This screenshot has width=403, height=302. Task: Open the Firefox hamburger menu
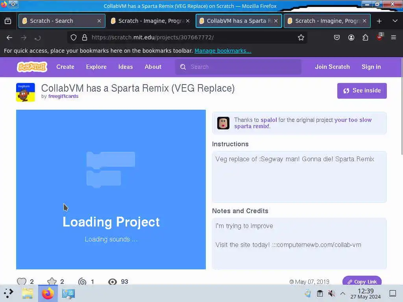(394, 37)
